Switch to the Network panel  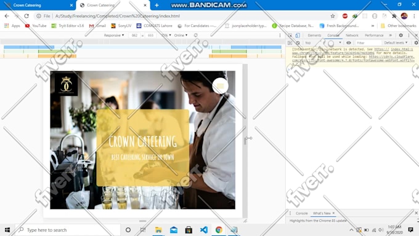click(352, 35)
